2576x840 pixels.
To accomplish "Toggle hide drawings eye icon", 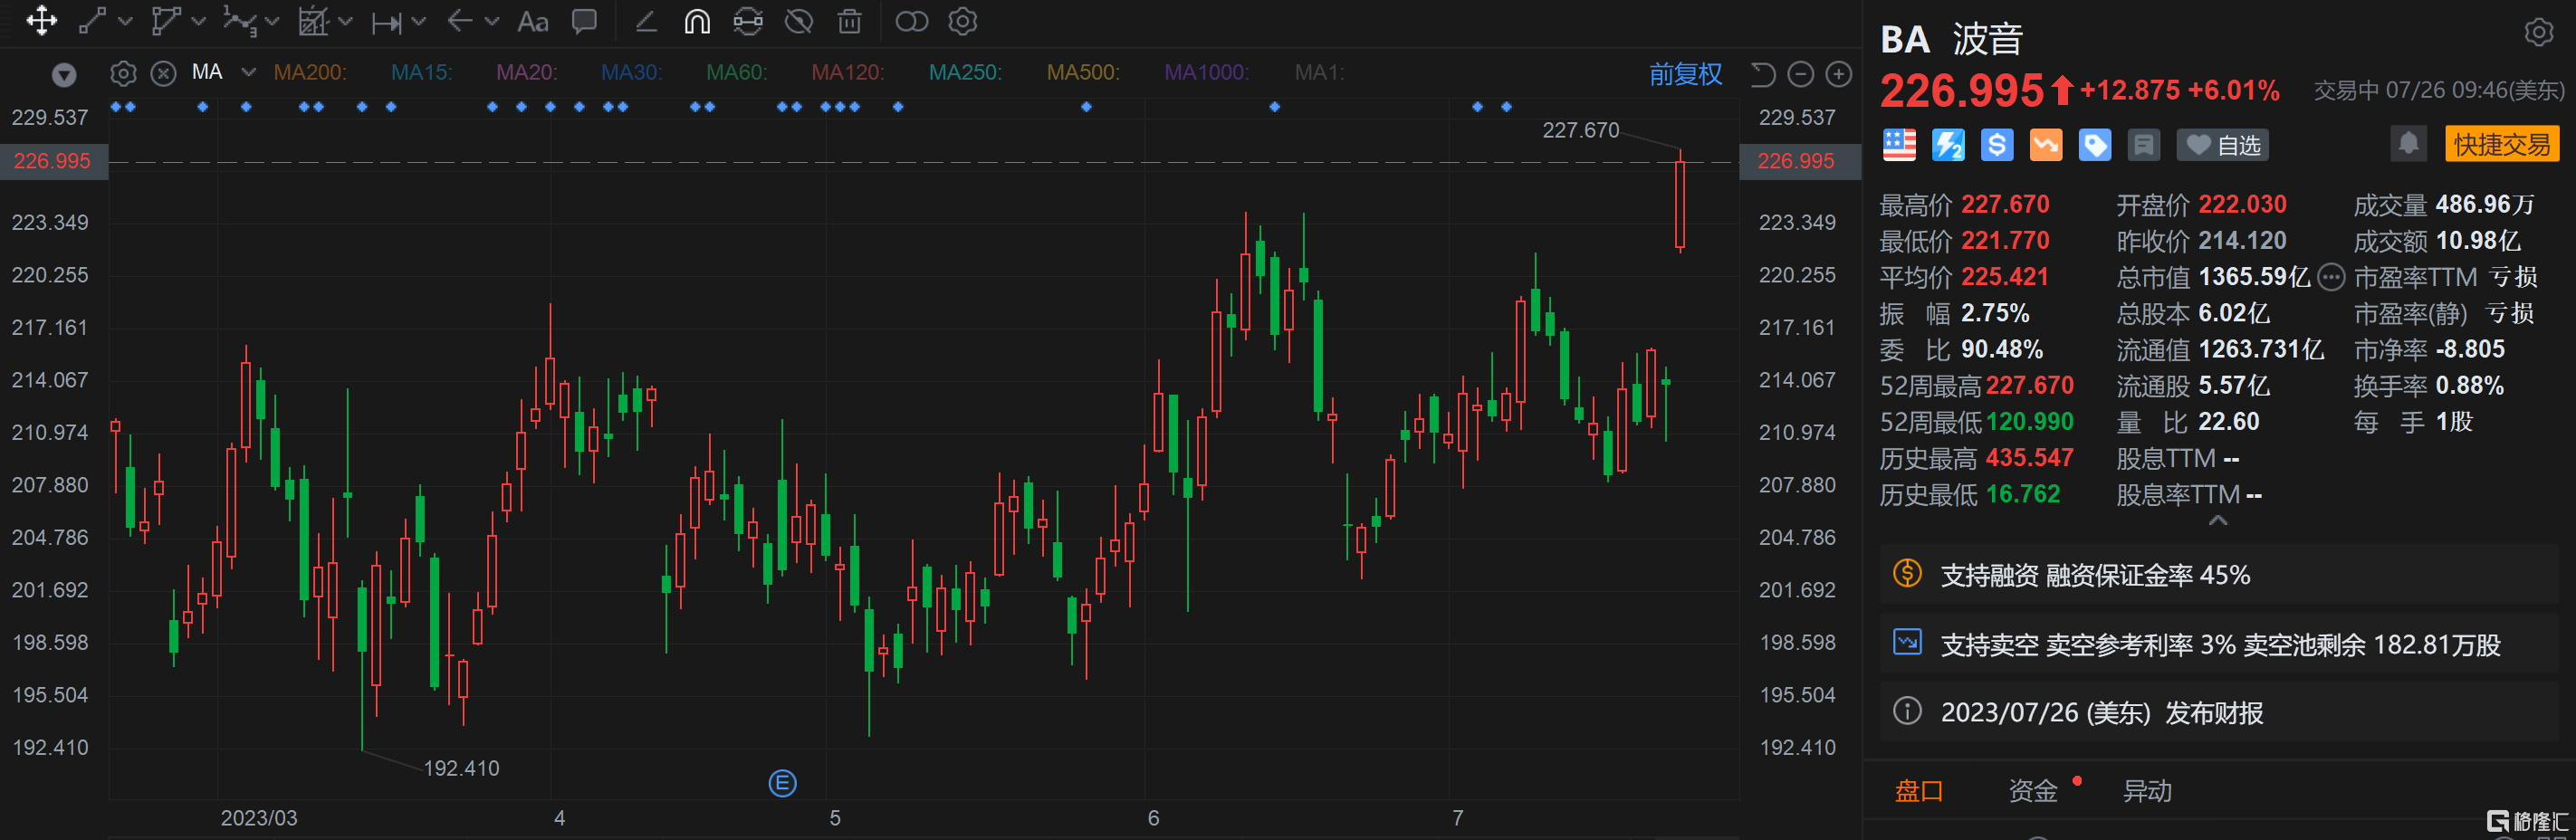I will pos(799,21).
